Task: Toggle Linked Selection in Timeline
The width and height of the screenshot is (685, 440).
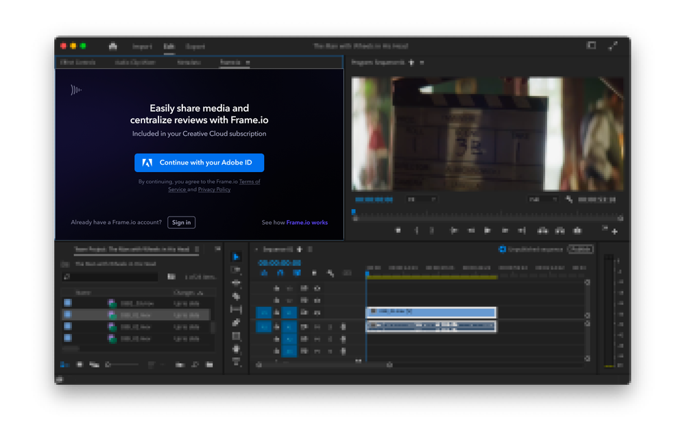Action: point(297,273)
